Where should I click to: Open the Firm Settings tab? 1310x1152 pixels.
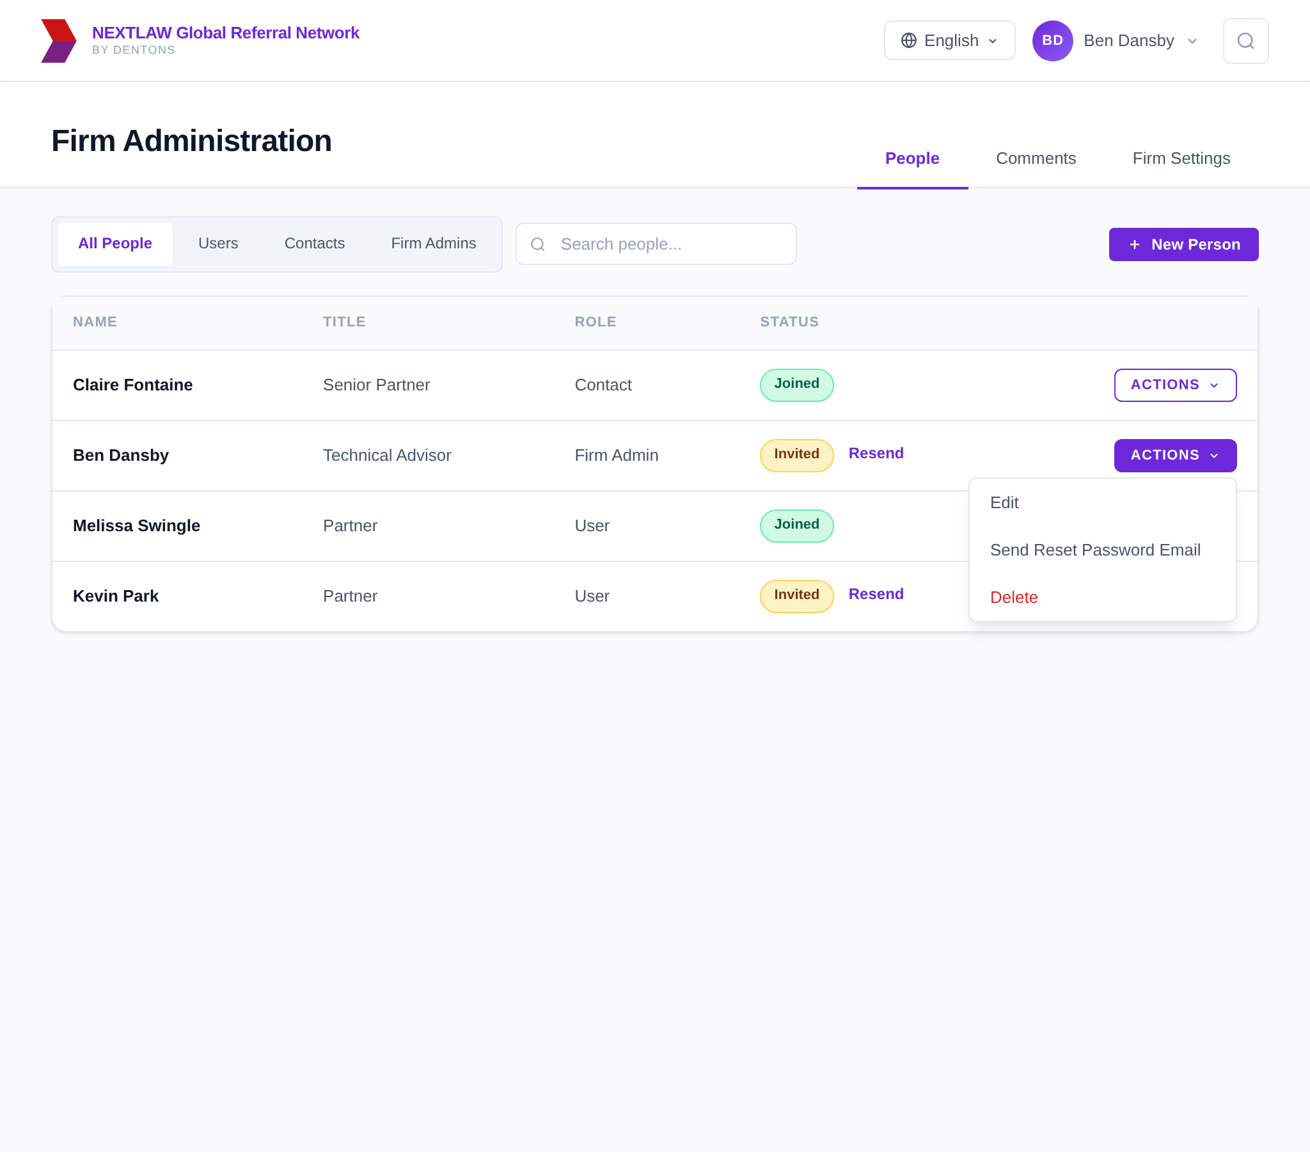(x=1181, y=158)
